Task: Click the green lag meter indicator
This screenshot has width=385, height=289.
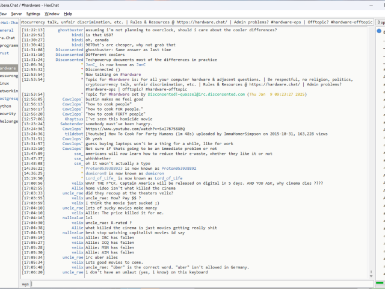Action: pyautogui.click(x=380, y=283)
